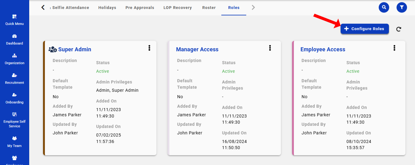The height and width of the screenshot is (165, 415).
Task: Open Organization from the sidebar
Action: point(14,59)
